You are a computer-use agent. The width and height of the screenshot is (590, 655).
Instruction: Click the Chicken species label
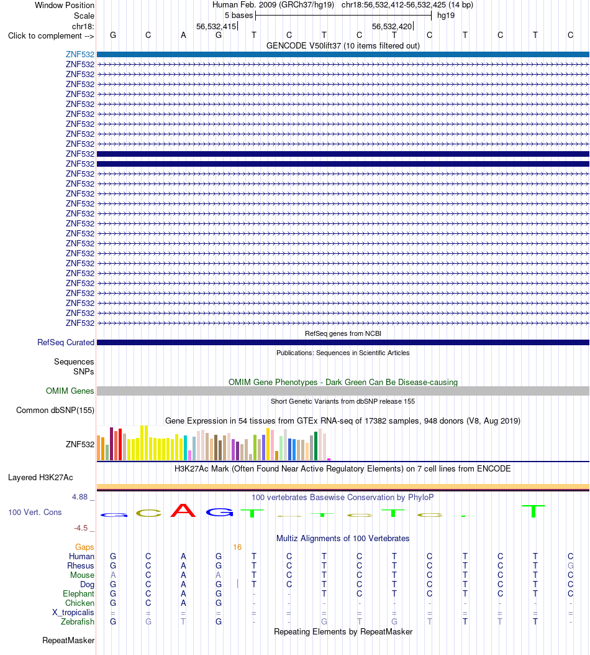coord(79,603)
